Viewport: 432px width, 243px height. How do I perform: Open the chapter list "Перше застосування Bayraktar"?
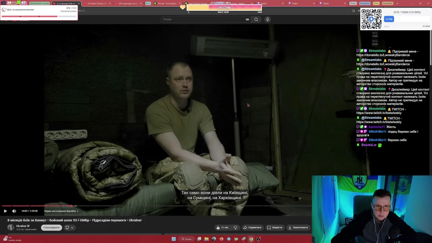click(61, 211)
